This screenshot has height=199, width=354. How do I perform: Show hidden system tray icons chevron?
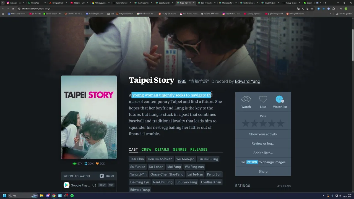click(x=323, y=196)
